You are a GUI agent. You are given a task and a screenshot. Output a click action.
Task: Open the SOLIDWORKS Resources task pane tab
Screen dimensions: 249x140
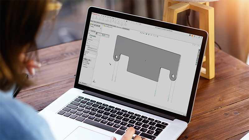click(x=199, y=50)
